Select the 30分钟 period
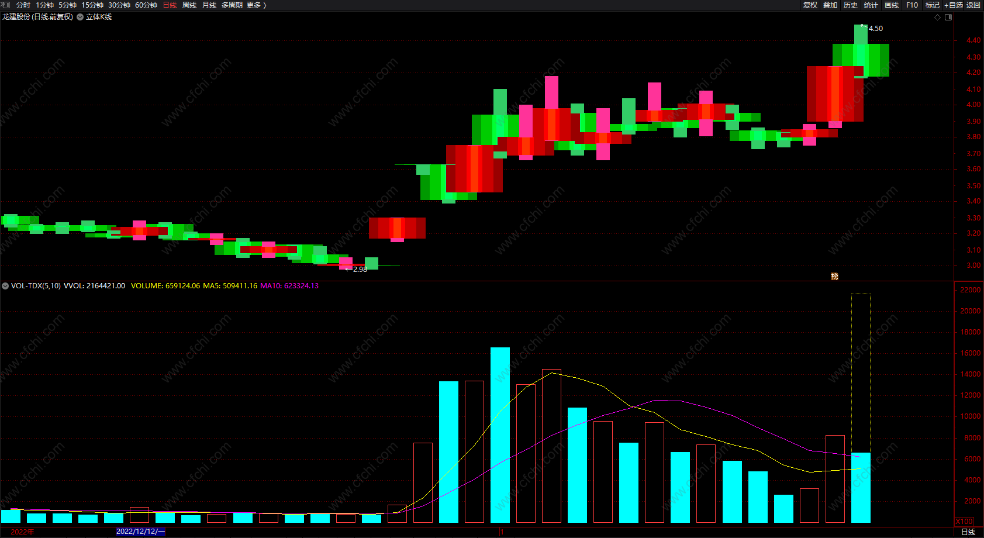Image resolution: width=984 pixels, height=538 pixels. [x=119, y=5]
